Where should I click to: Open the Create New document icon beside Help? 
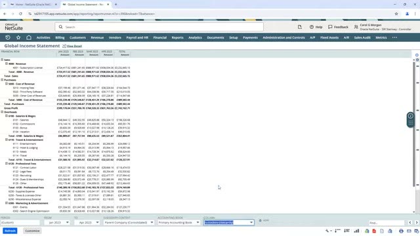(x=300, y=27)
